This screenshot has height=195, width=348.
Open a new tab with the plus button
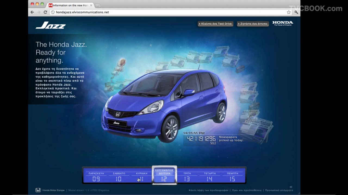point(98,5)
